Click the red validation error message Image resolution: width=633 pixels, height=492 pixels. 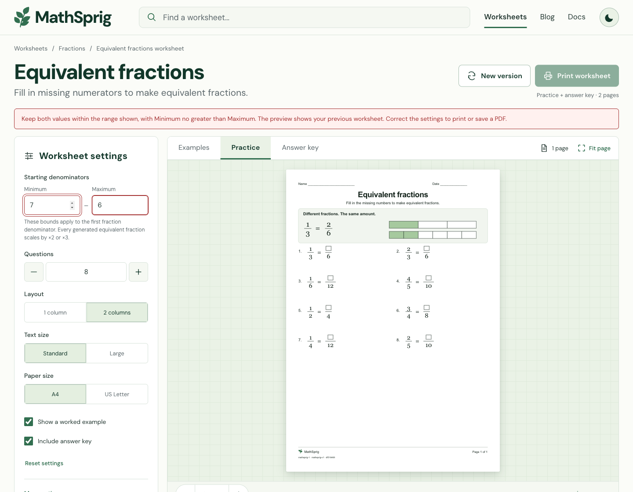pos(316,119)
